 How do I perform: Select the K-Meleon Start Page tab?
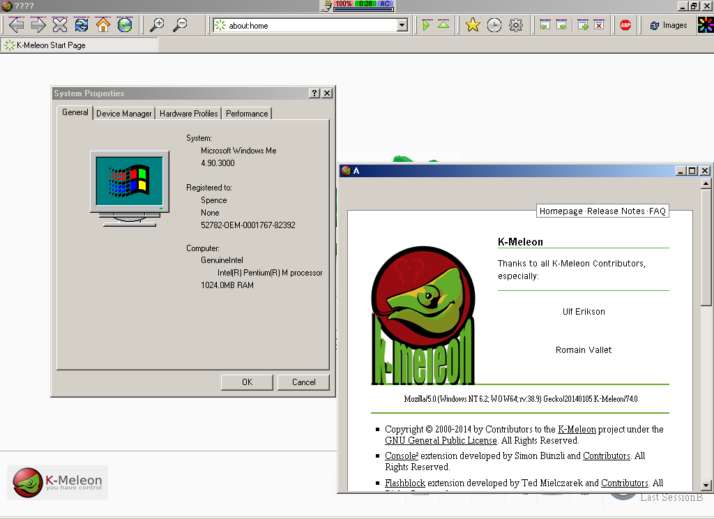[x=79, y=45]
